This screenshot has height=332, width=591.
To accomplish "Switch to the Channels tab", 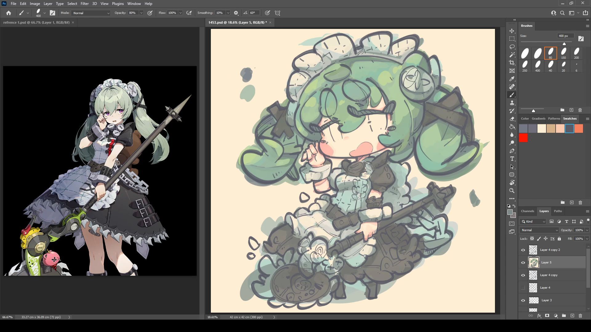I will 527,211.
